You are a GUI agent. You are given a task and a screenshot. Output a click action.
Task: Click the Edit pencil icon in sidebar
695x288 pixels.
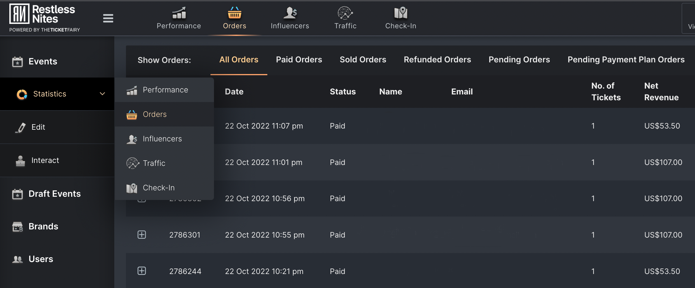pyautogui.click(x=20, y=127)
